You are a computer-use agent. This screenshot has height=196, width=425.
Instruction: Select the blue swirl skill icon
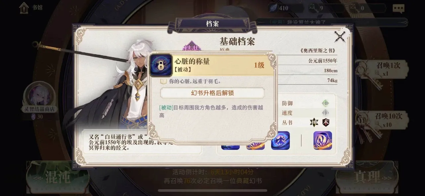click(280, 141)
